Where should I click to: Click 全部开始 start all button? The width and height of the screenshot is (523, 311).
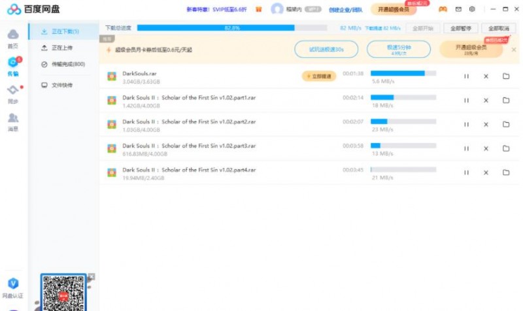click(x=422, y=28)
